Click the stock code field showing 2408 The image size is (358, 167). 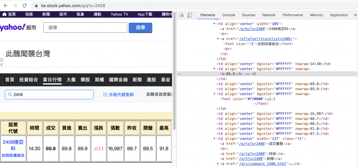[49, 94]
